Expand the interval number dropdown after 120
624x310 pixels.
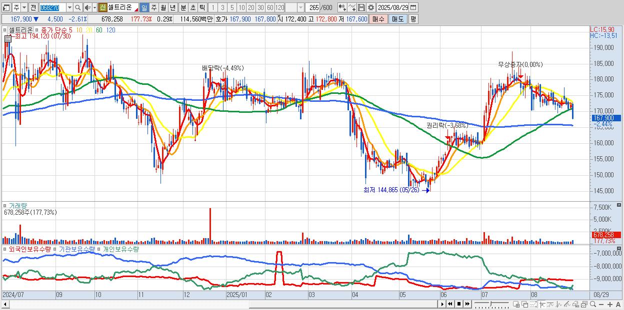tap(300, 7)
